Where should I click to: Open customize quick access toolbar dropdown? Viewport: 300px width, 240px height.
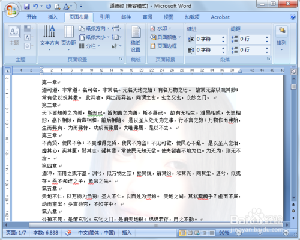tap(81, 6)
